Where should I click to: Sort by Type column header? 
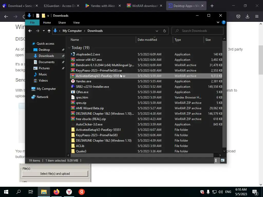pyautogui.click(x=188, y=40)
